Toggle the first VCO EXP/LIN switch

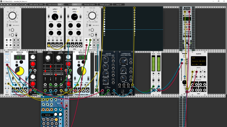click(16, 35)
